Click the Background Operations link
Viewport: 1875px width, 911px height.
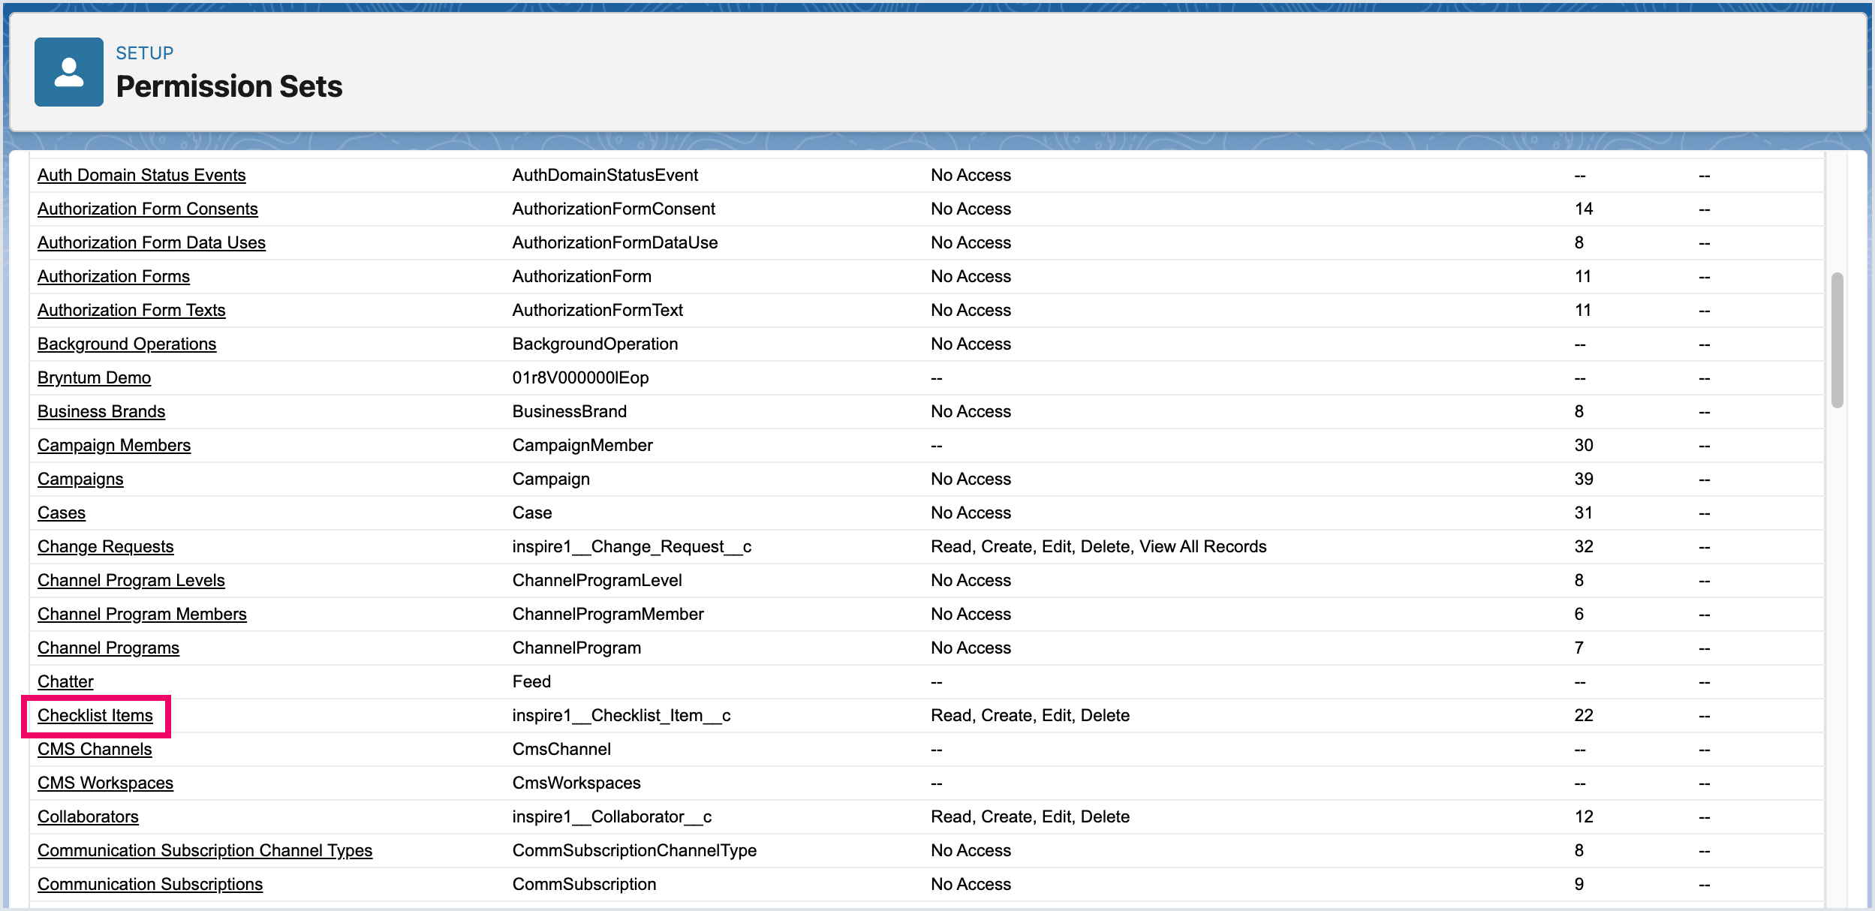(127, 344)
